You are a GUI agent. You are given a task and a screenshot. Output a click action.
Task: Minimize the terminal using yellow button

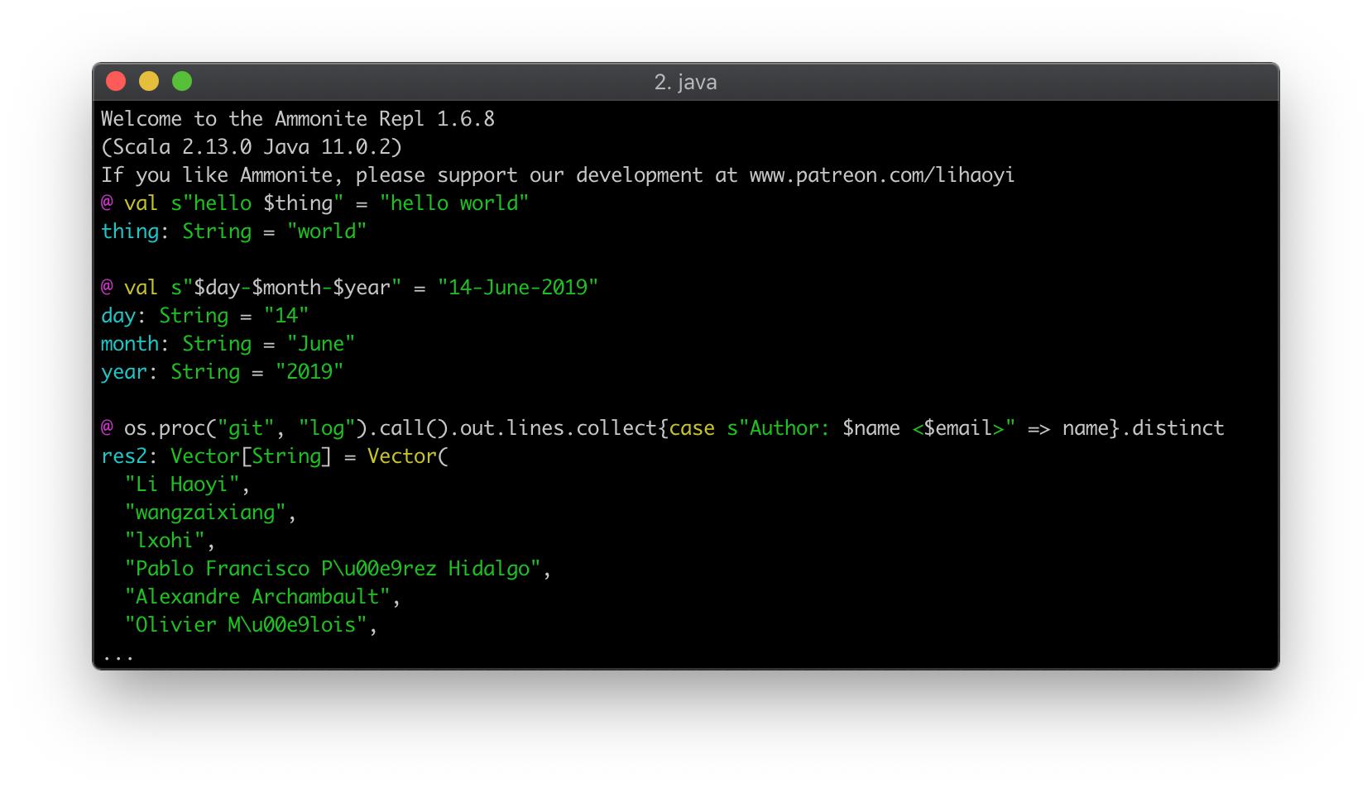tap(149, 81)
